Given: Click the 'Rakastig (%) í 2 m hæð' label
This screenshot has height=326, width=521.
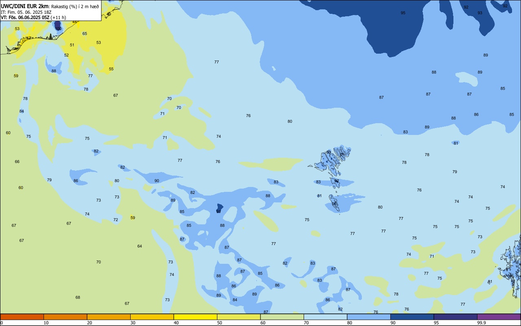Looking at the screenshot, I should click(x=75, y=6).
